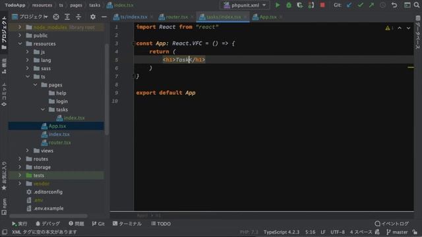Screen dimensions: 422x237
Task: Open the npm side tool window
Action: coord(4,206)
